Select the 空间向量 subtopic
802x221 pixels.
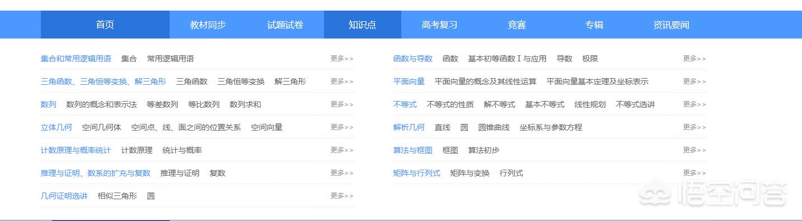point(267,127)
